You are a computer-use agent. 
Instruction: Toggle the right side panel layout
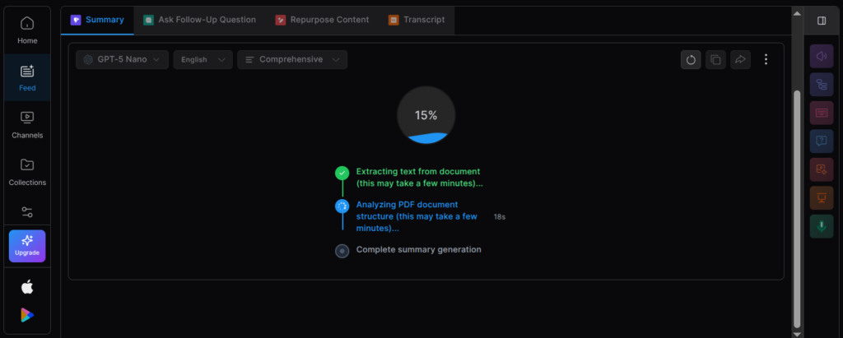[821, 21]
